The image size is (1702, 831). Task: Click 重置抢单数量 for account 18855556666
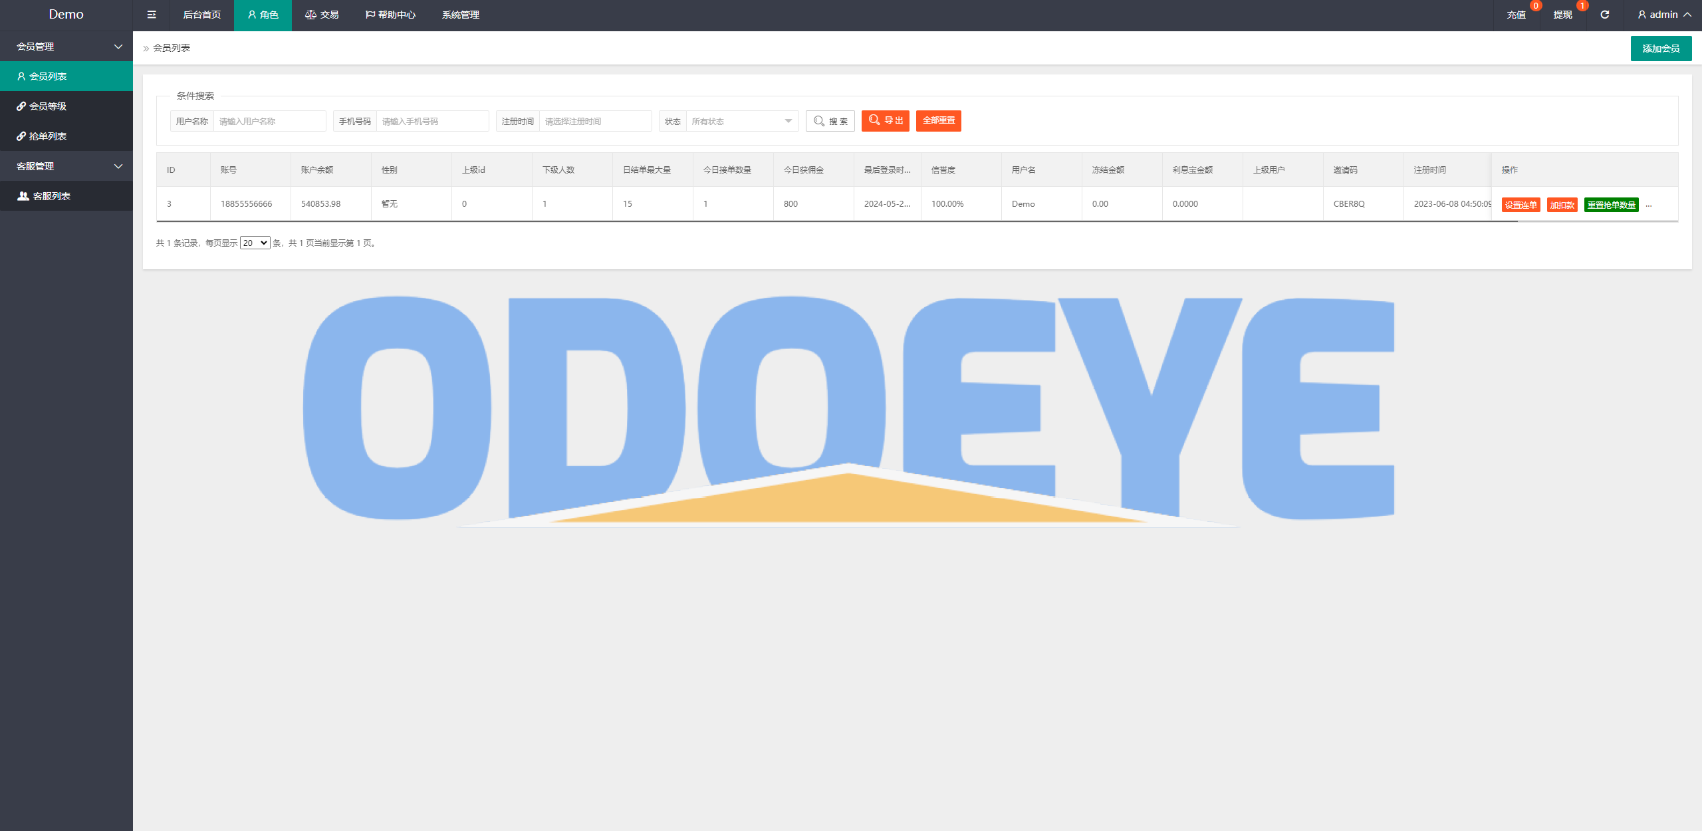pos(1611,205)
